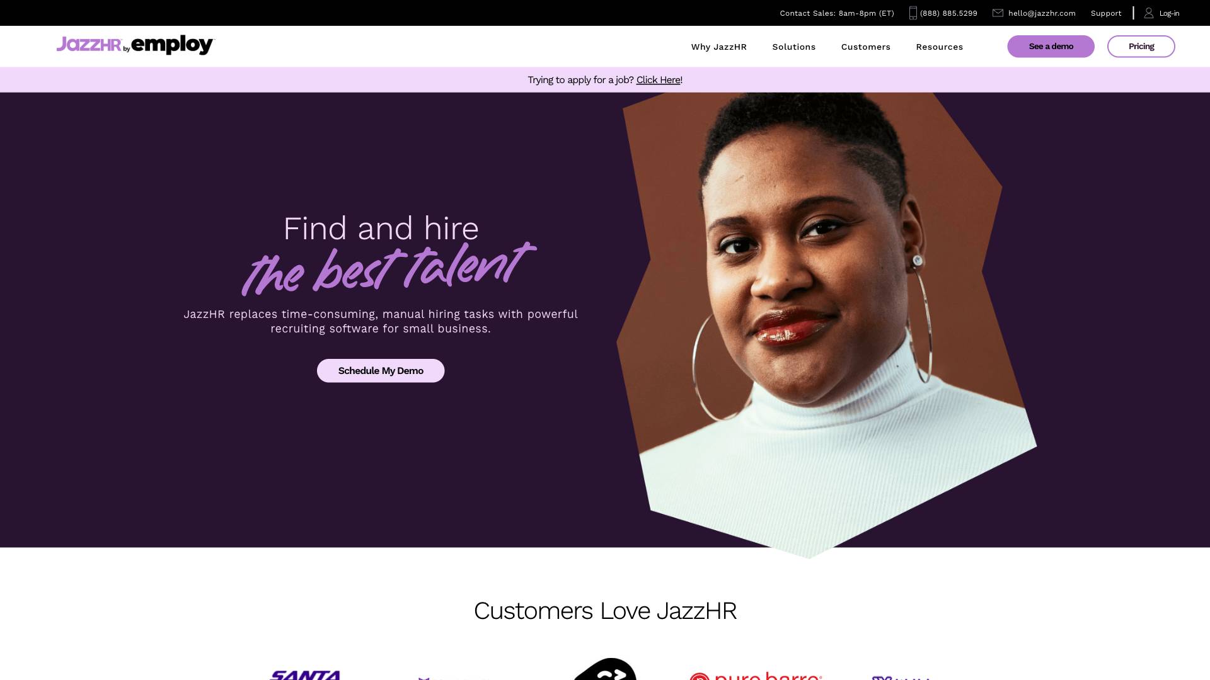Click the phone icon beside sales number
This screenshot has height=680, width=1210.
(913, 13)
